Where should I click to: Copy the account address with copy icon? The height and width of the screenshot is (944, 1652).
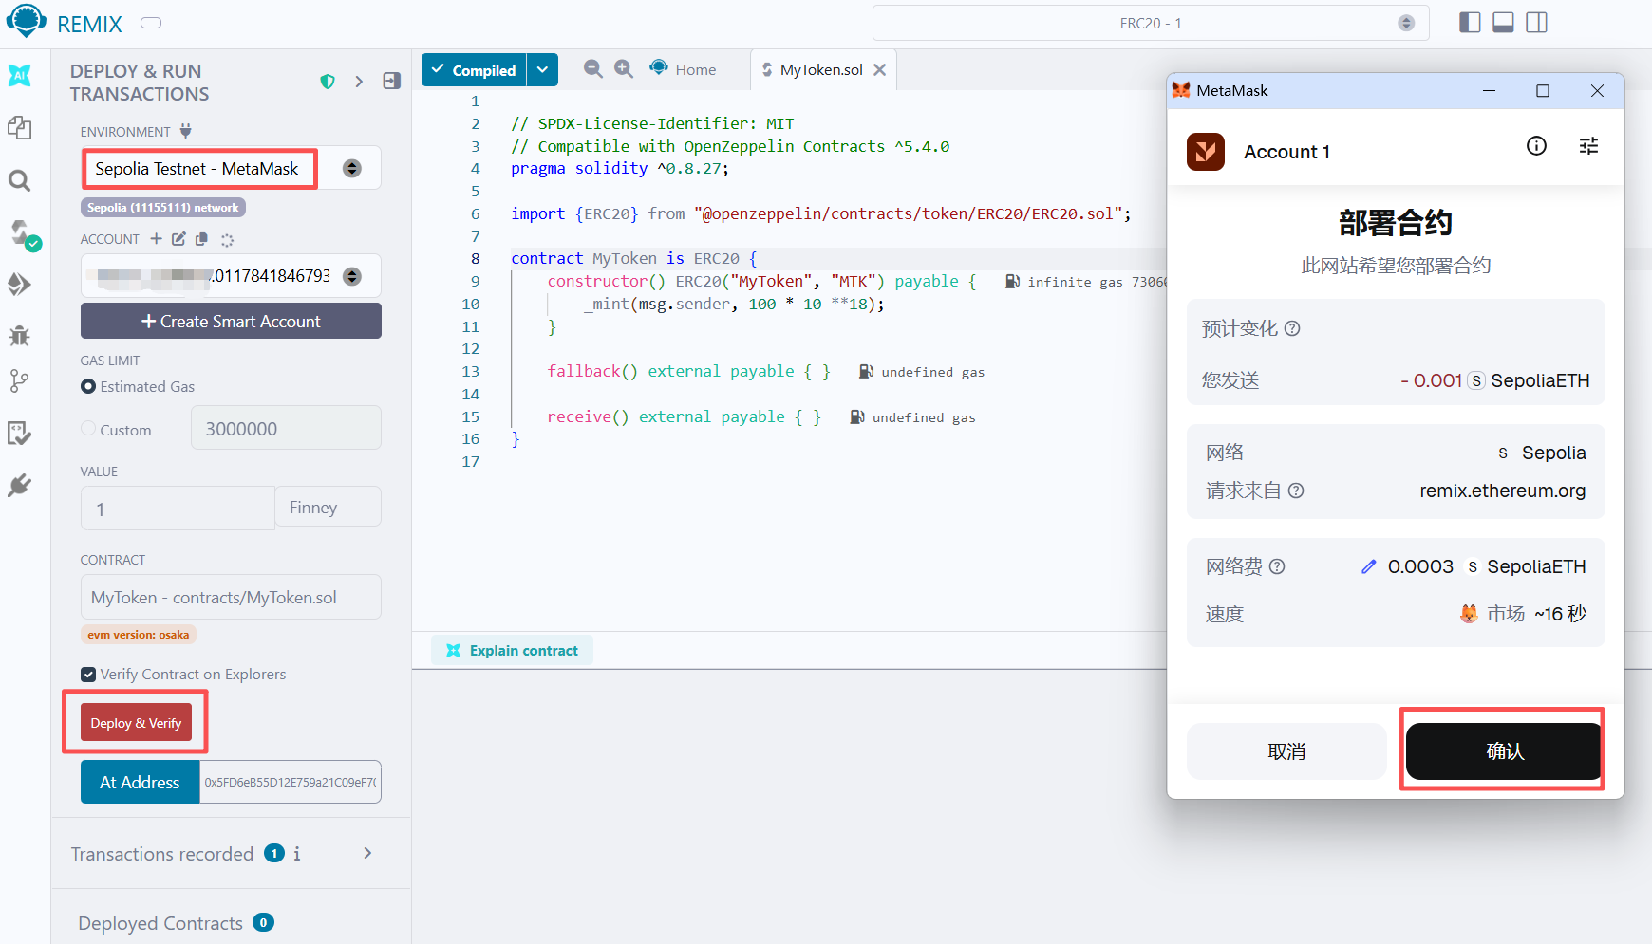[x=201, y=239]
